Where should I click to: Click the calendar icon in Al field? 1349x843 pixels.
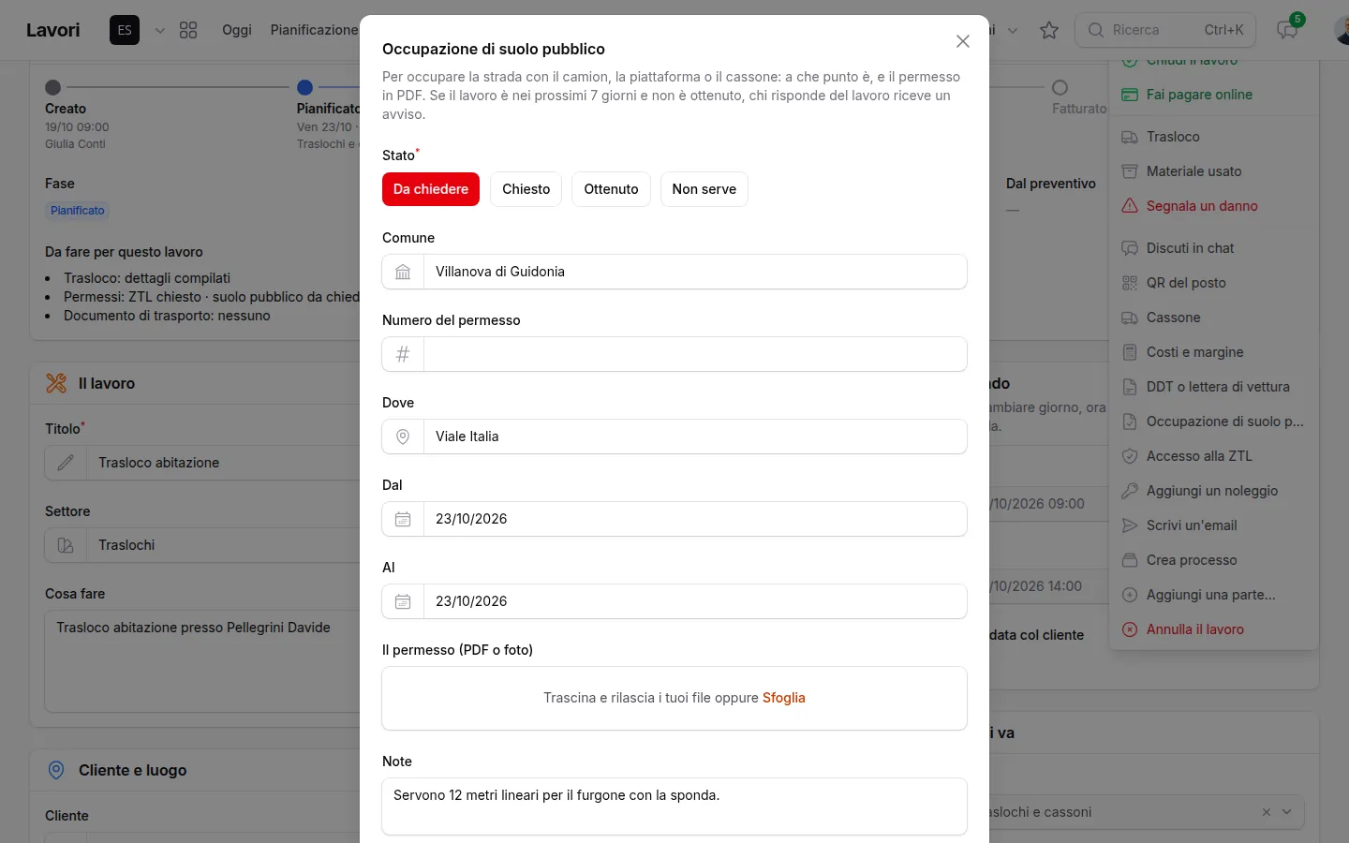coord(403,601)
